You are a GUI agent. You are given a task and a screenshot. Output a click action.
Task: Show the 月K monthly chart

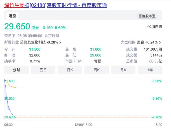[x=123, y=70]
